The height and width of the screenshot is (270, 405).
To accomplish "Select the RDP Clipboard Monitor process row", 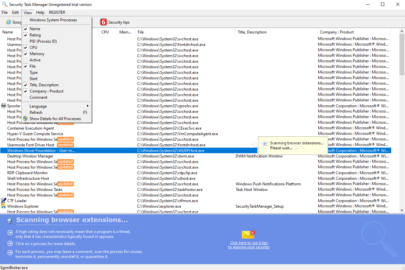I will click(x=28, y=173).
